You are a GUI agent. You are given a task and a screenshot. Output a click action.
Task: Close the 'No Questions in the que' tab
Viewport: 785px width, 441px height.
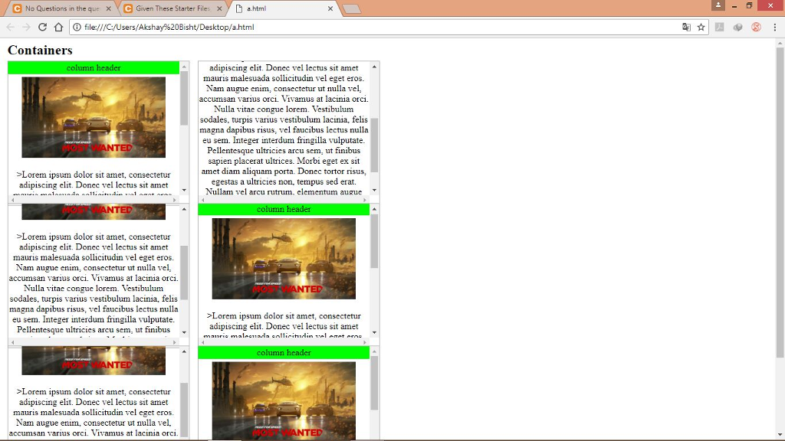tap(109, 8)
